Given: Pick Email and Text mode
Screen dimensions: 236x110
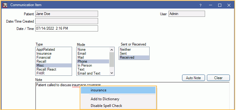Looking at the screenshot, I should pyautogui.click(x=93, y=73).
